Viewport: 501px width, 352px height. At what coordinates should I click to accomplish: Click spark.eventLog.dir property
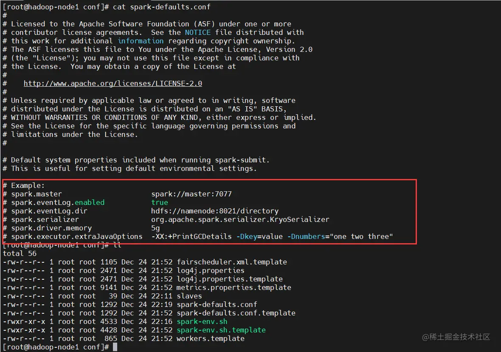pyautogui.click(x=49, y=211)
